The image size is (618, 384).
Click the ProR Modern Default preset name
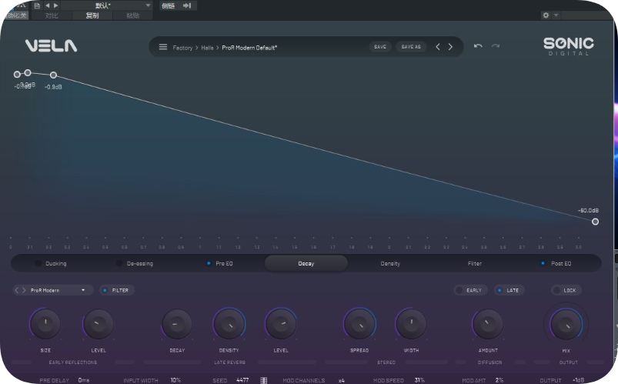tap(249, 48)
